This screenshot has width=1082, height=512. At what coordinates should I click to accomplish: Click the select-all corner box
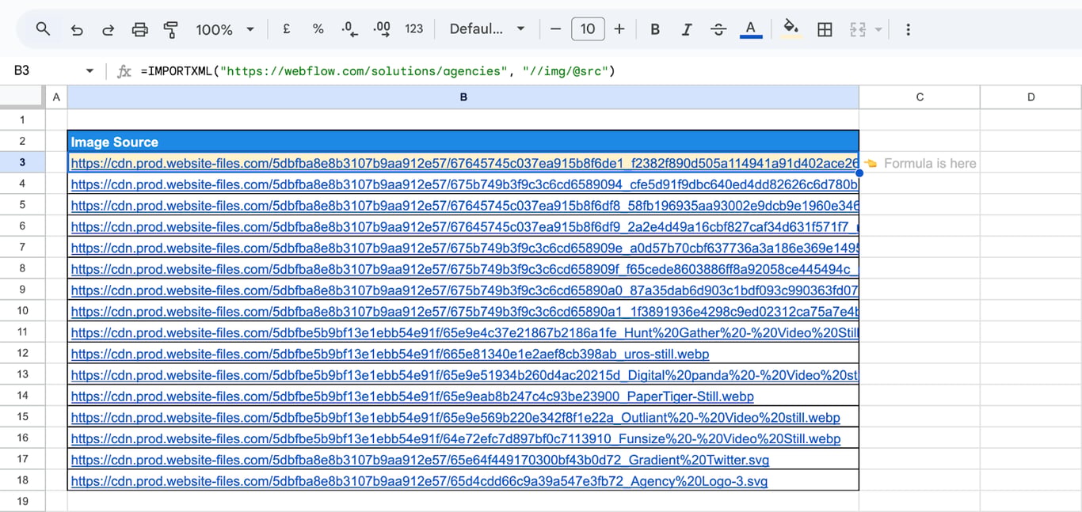coord(22,97)
